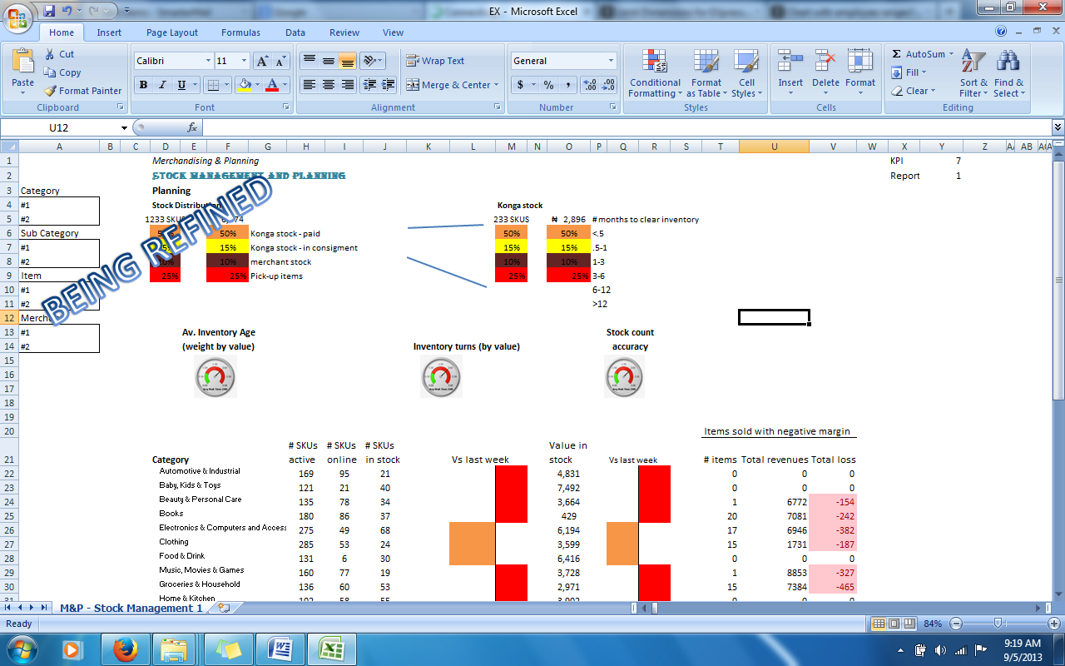Save the workbook from Quick Access Toolbar
Viewport: 1065px width, 666px height.
point(49,11)
